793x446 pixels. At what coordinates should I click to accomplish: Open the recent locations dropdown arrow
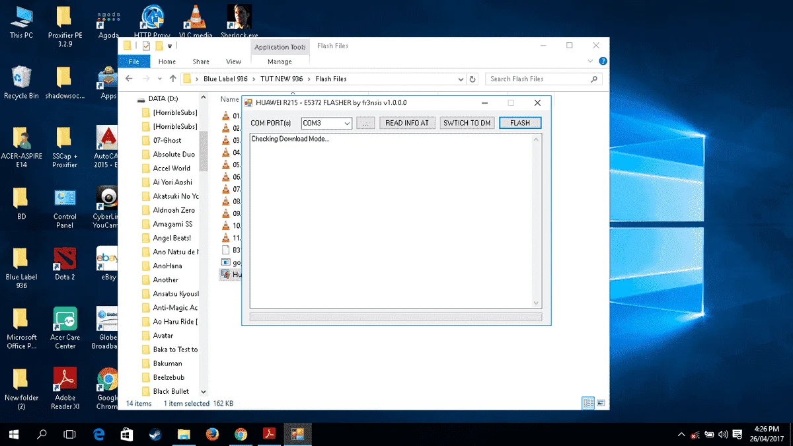coord(161,79)
